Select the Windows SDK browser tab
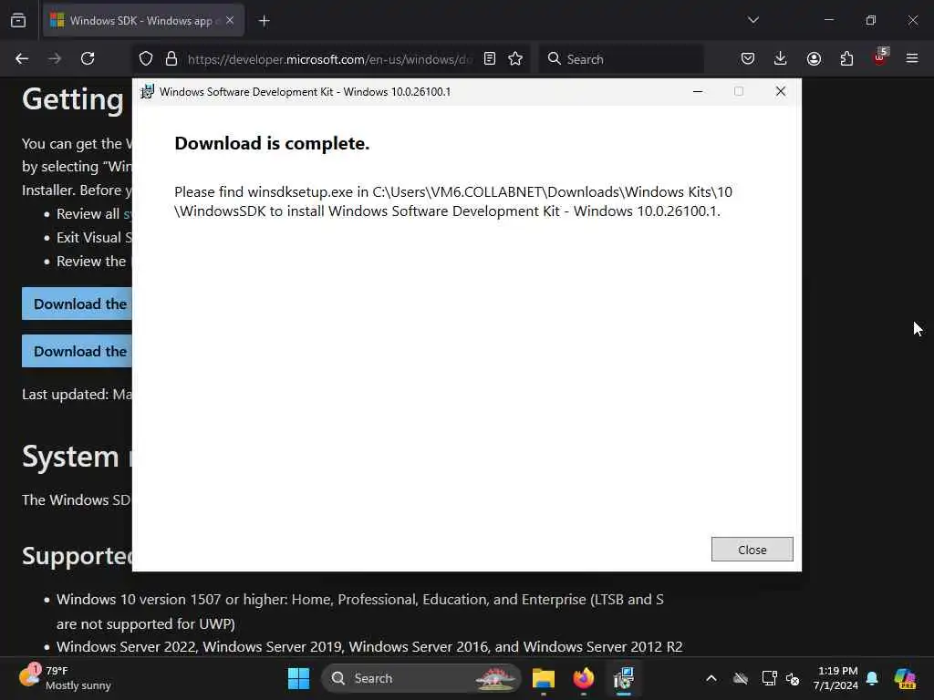 tap(143, 20)
